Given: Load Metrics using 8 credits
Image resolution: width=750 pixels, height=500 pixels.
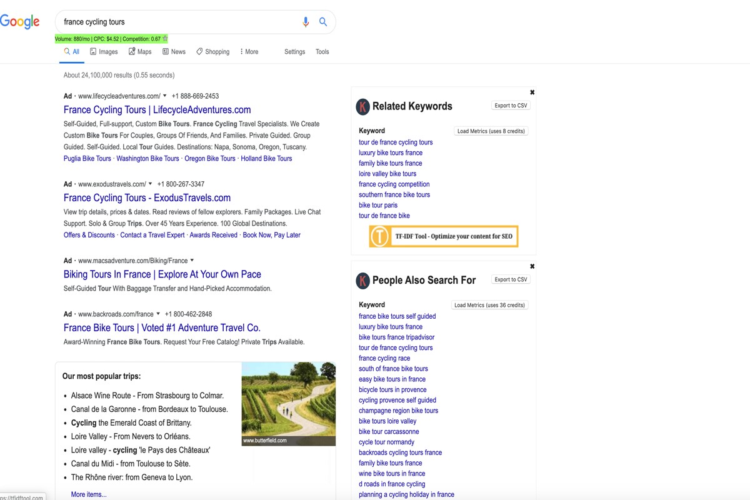Looking at the screenshot, I should click(491, 131).
